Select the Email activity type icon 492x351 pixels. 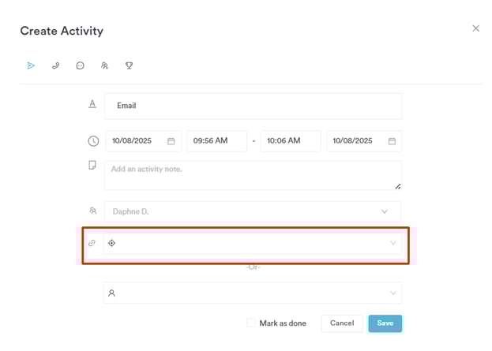tap(31, 65)
